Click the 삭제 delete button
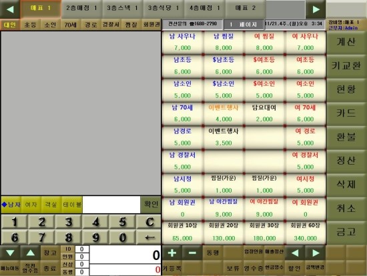The height and width of the screenshot is (276, 367). click(346, 185)
